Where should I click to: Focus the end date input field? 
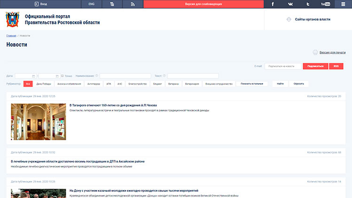coord(49,76)
